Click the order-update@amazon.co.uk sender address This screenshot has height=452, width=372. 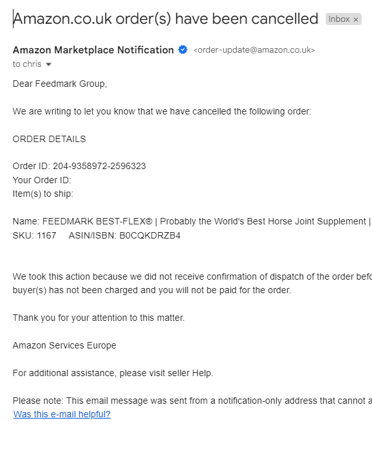pyautogui.click(x=254, y=50)
